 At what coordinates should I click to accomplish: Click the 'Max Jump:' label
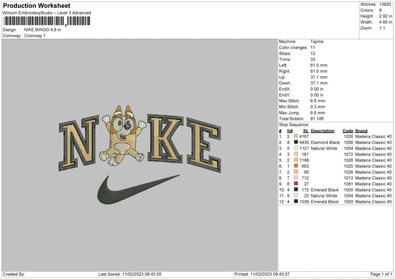289,113
